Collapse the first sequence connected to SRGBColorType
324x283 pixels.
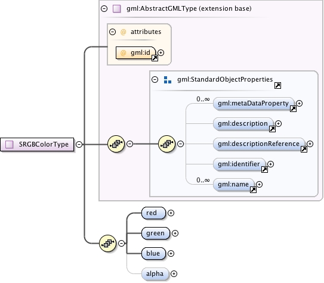point(129,144)
